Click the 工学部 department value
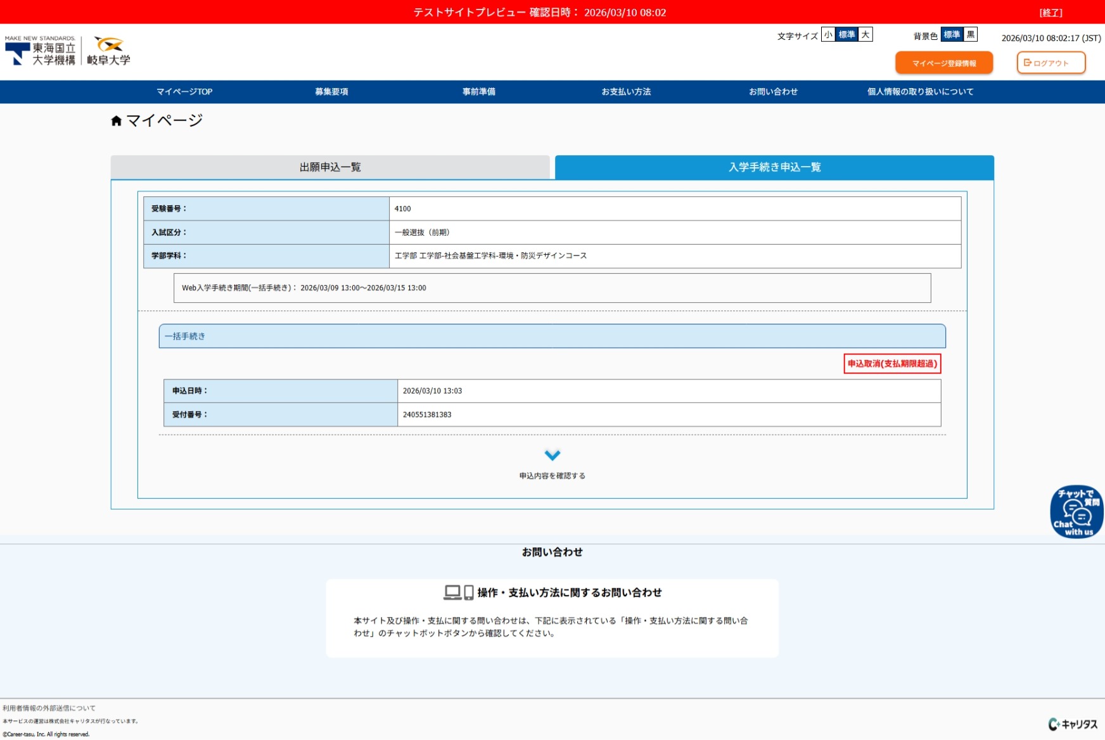1105x740 pixels. tap(490, 256)
